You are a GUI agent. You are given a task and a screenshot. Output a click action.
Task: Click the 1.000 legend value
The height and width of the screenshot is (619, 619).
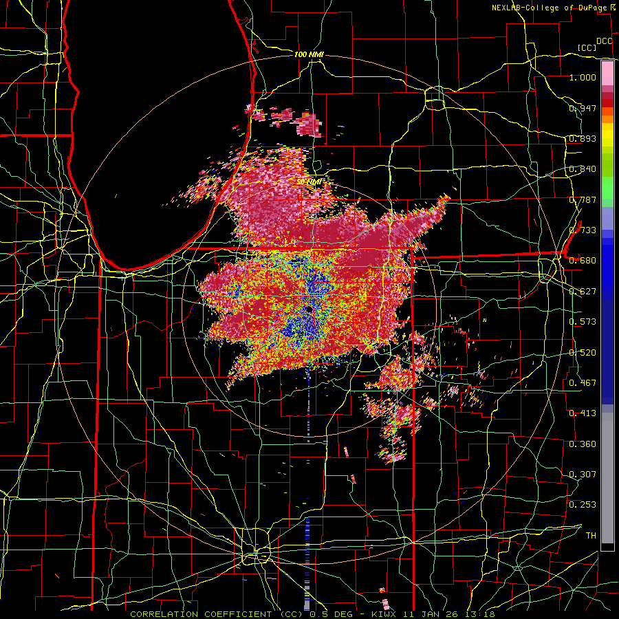pos(583,77)
